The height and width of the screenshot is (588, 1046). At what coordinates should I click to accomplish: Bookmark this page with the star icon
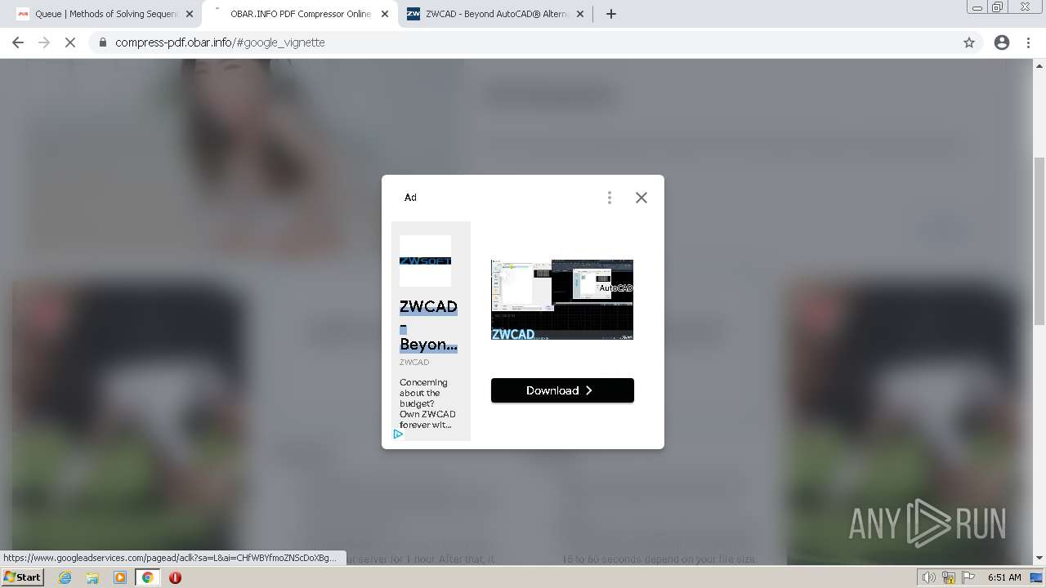969,42
